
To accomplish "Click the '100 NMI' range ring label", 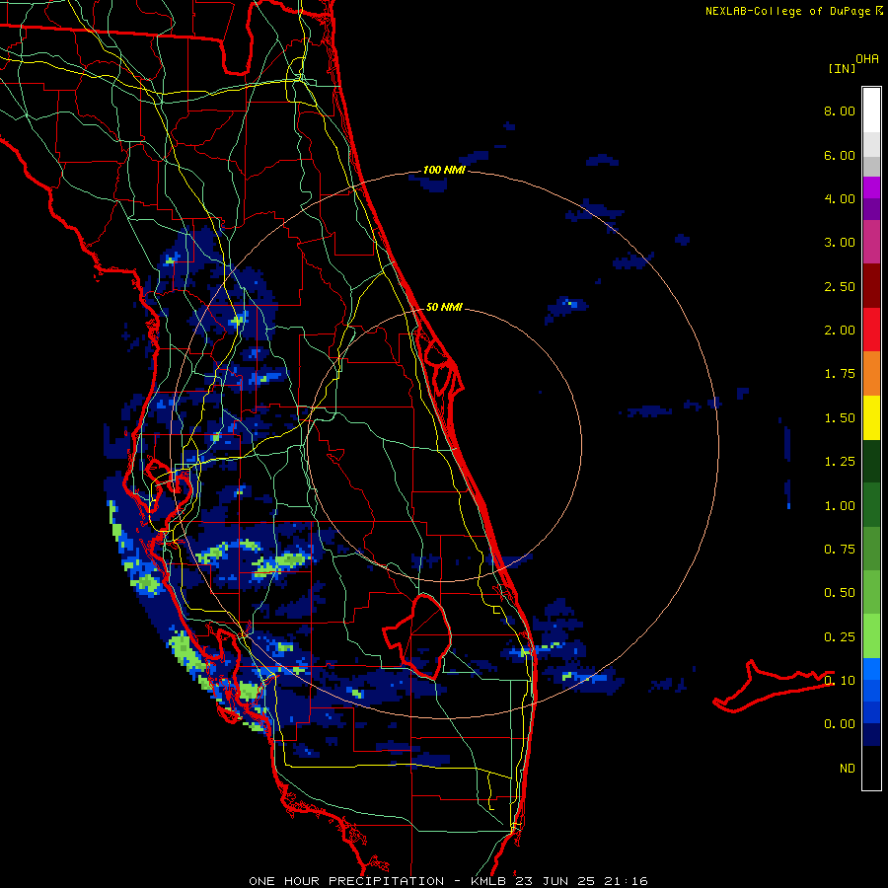I will (x=443, y=170).
